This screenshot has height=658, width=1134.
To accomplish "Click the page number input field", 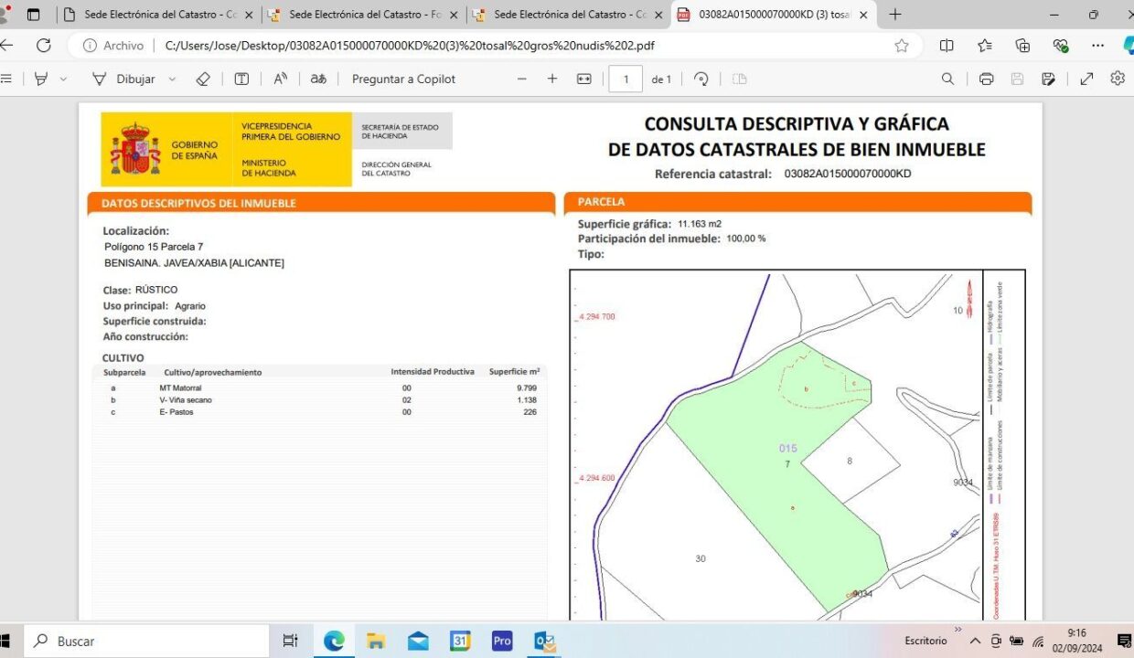I will [626, 80].
